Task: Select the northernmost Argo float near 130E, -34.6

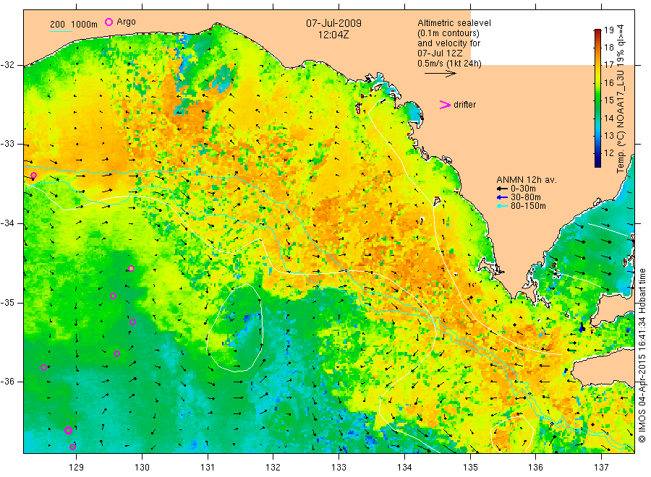Action: 131,269
